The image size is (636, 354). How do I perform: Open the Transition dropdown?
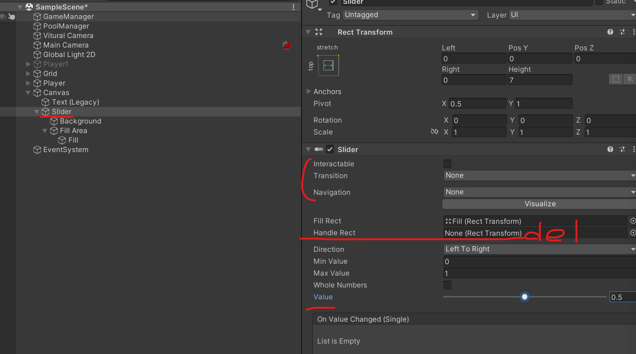pos(539,175)
